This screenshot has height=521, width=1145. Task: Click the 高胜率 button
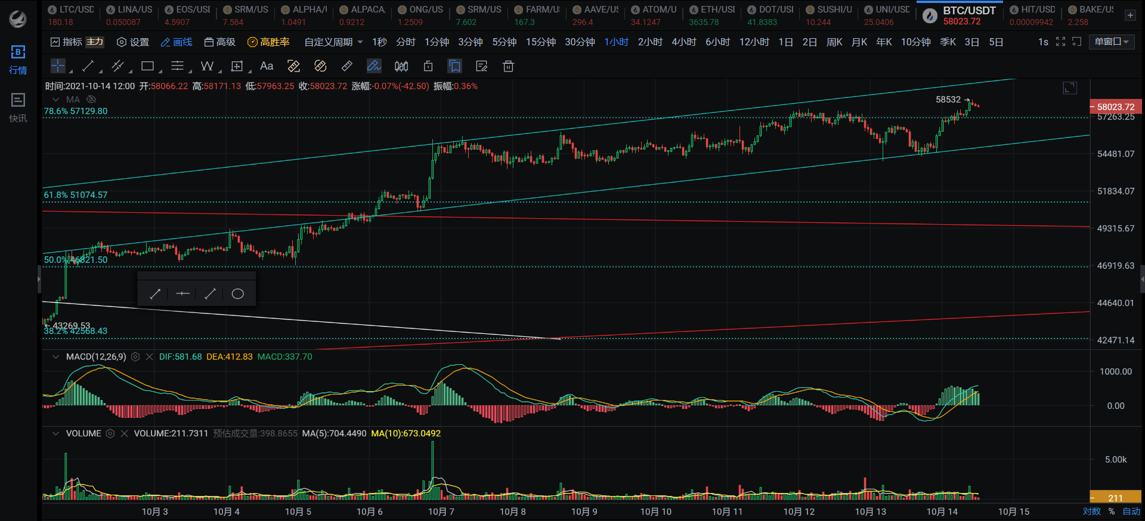pyautogui.click(x=268, y=42)
